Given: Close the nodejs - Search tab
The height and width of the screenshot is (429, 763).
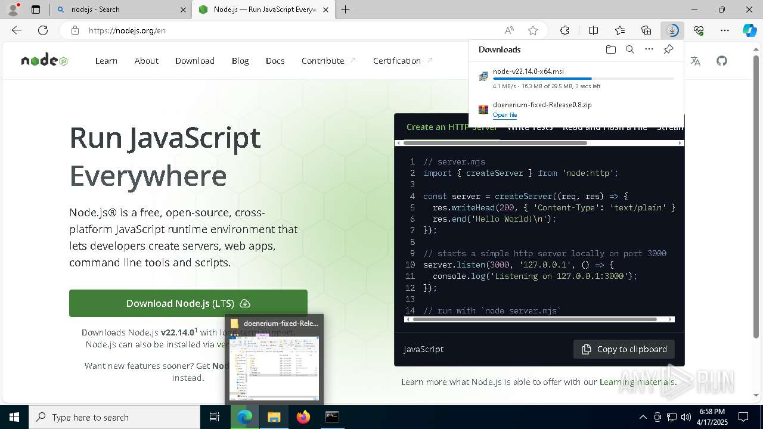Looking at the screenshot, I should click(183, 10).
